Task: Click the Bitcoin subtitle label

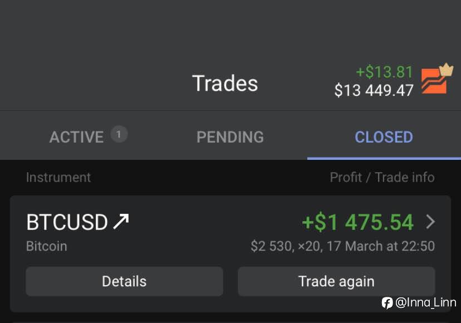Action: (x=47, y=246)
